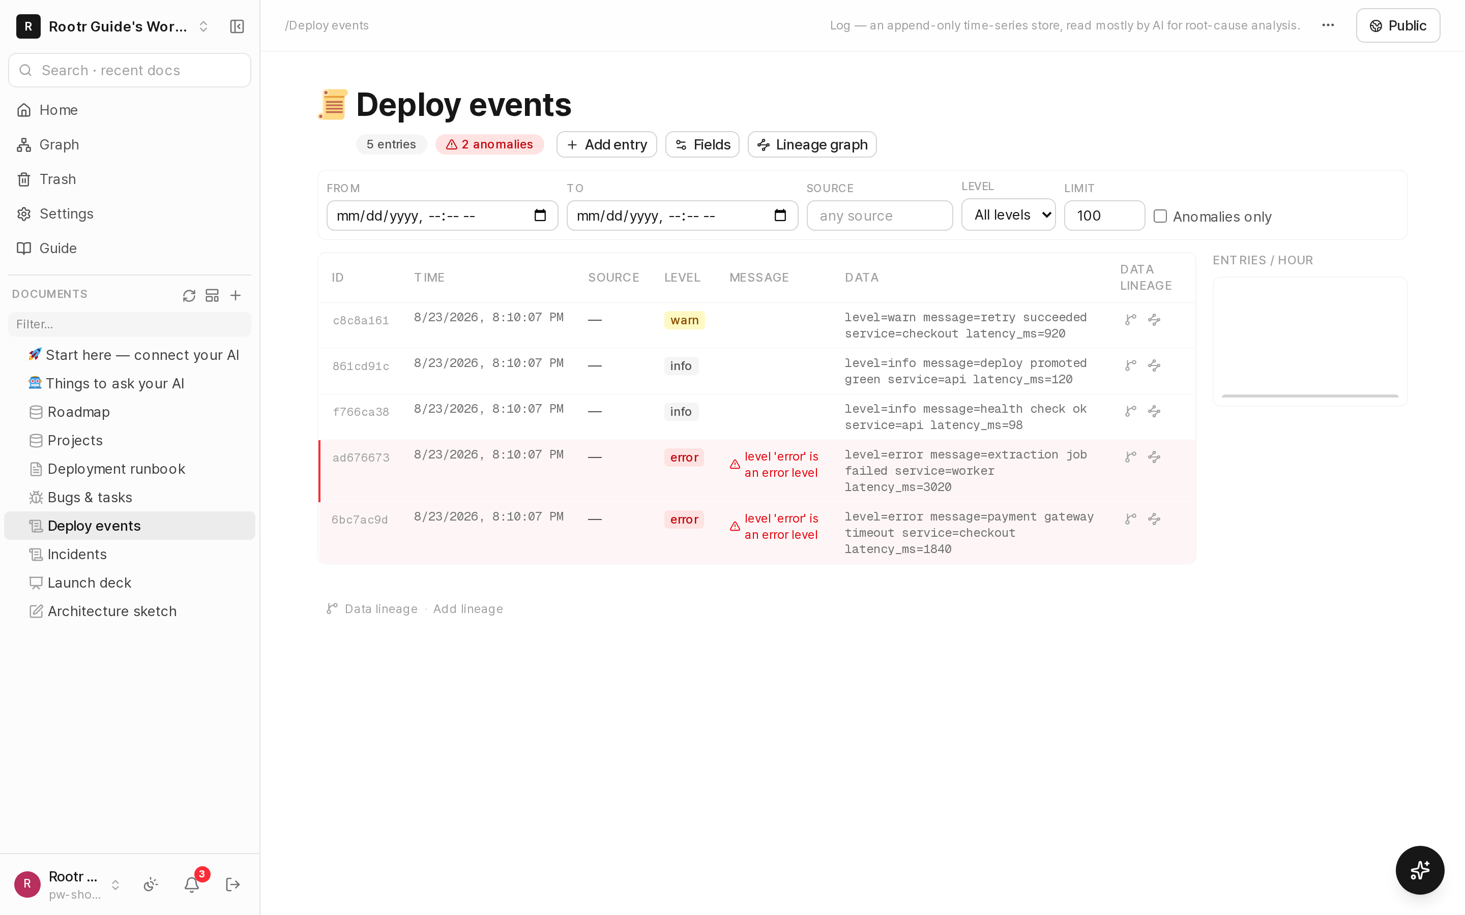This screenshot has height=915, width=1465.
Task: Open the All levels dropdown
Action: 1008,215
